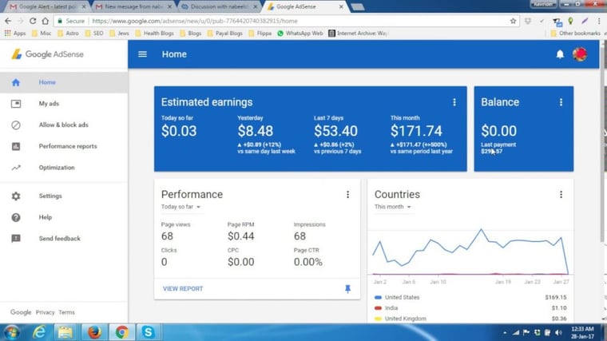Click the VIEW REPORT link

coord(183,288)
